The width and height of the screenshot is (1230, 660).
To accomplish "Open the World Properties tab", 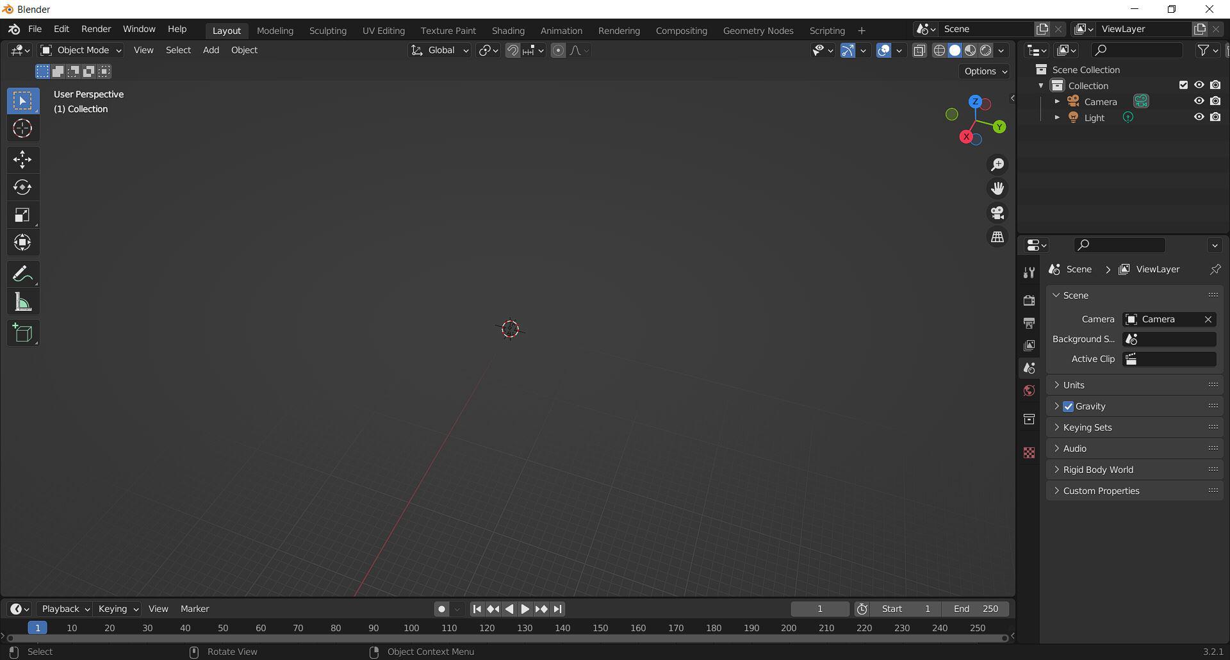I will pos(1029,390).
